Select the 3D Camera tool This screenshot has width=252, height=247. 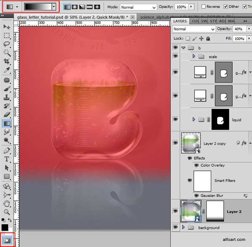(x=7, y=195)
